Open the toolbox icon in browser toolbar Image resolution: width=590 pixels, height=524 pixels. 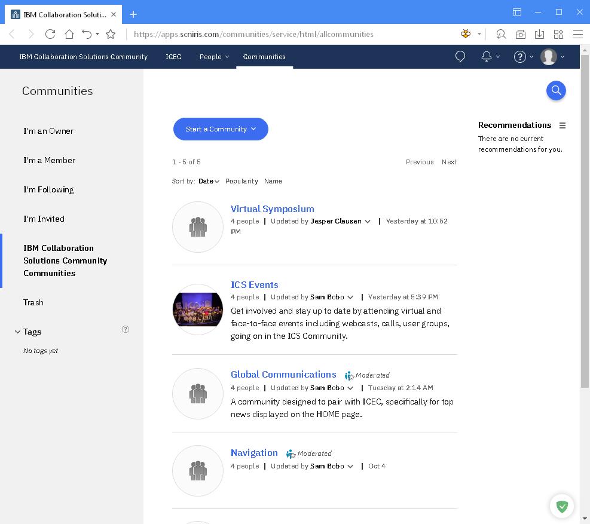pos(521,34)
